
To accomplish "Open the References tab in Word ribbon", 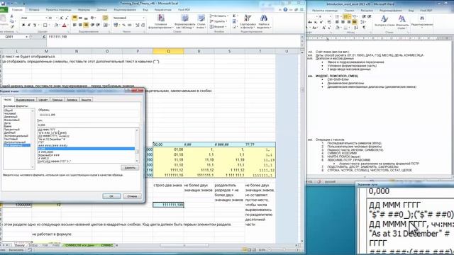I will click(x=349, y=11).
